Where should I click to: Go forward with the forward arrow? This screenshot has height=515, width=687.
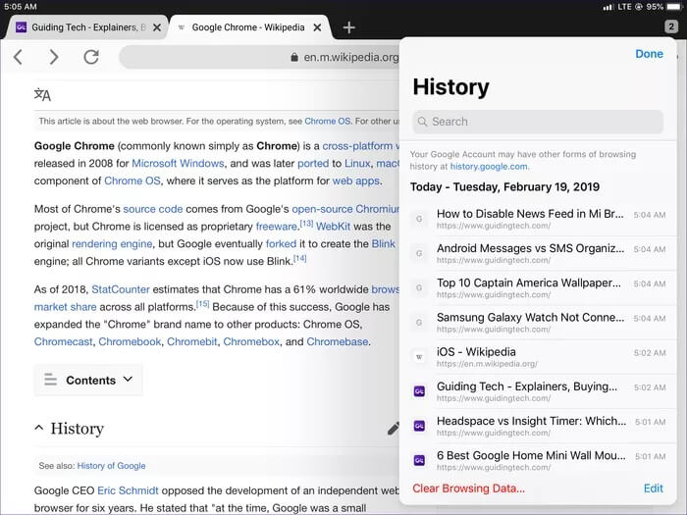pos(53,57)
